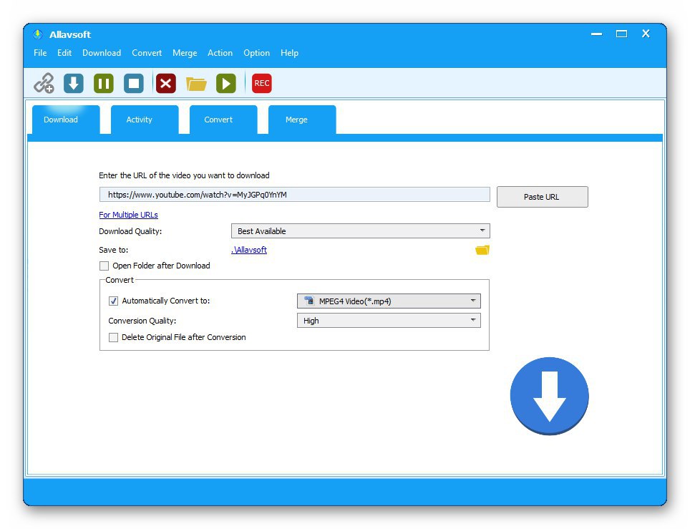Click the Paste URL button

pos(542,197)
